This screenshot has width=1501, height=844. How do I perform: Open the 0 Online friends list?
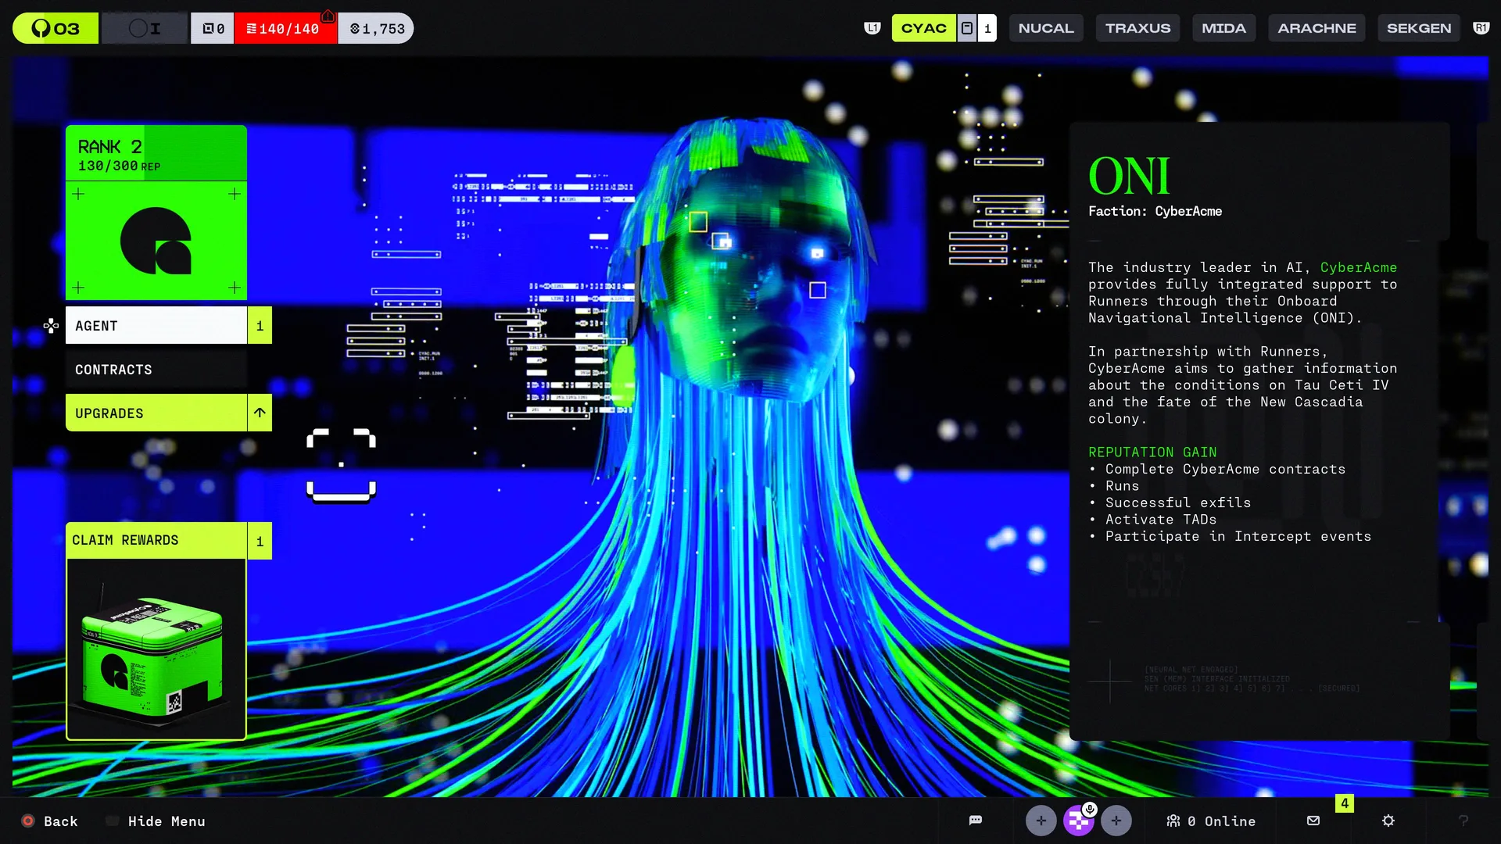(1211, 821)
